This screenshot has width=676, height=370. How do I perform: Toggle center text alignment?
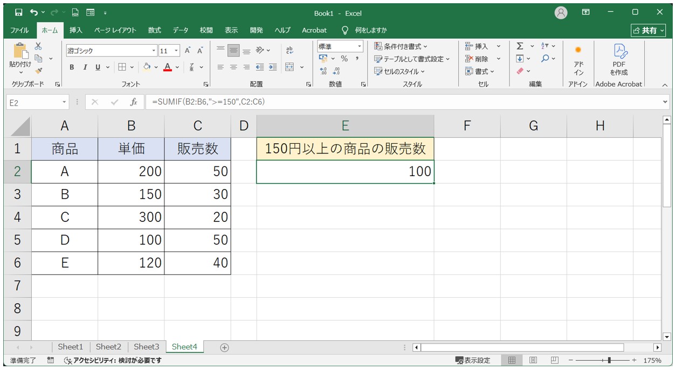pyautogui.click(x=233, y=67)
